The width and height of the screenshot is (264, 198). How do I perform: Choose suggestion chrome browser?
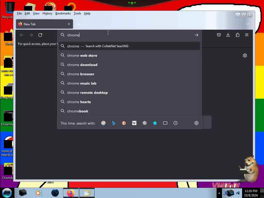129,74
